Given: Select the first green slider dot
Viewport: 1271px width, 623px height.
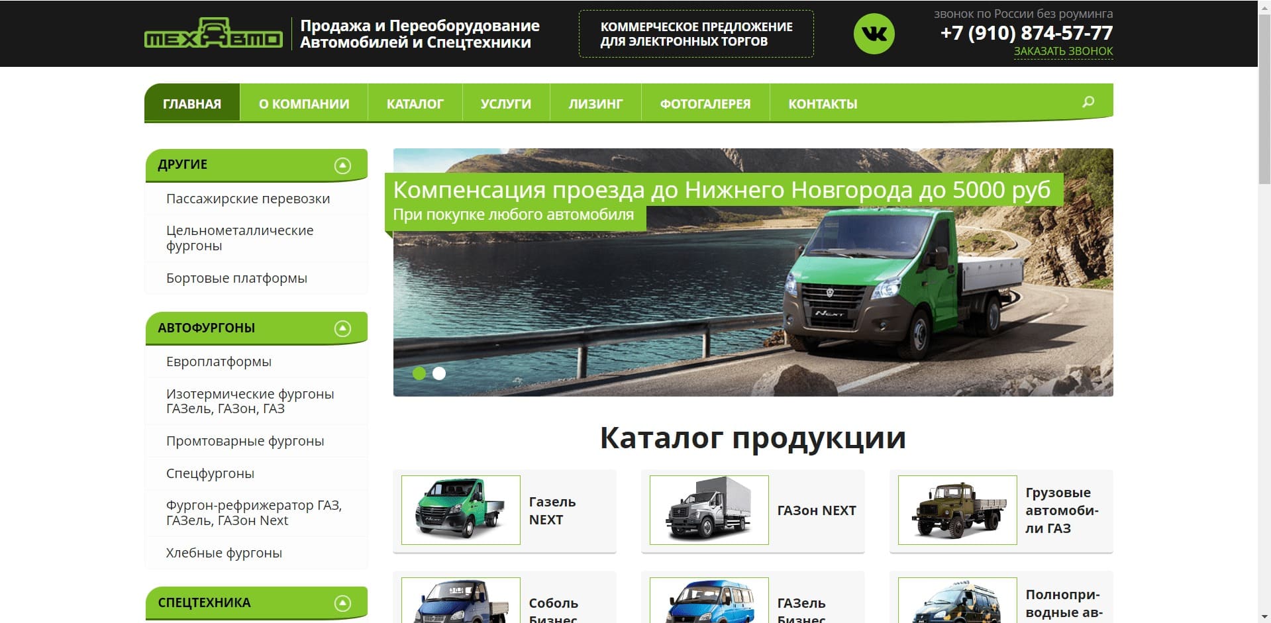Looking at the screenshot, I should [419, 373].
